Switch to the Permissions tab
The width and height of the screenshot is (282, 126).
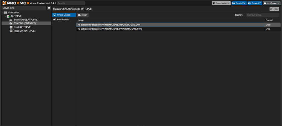click(x=64, y=19)
